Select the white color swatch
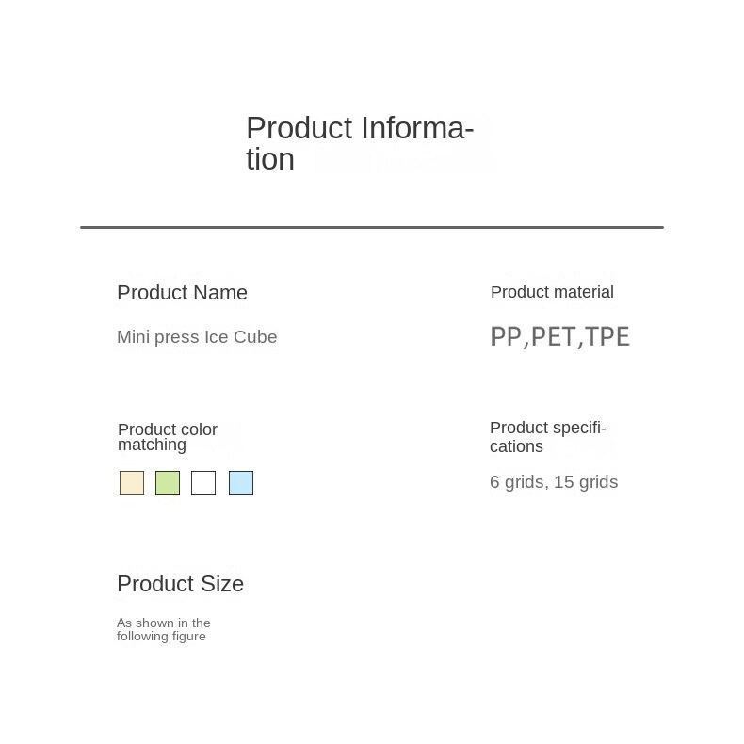744x744 pixels. 203,483
